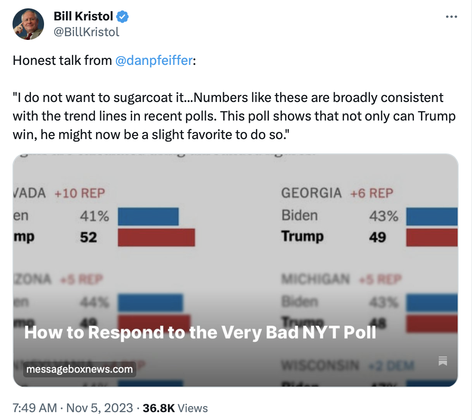Open the 'How to Respond' article headline
The height and width of the screenshot is (420, 472).
(200, 332)
